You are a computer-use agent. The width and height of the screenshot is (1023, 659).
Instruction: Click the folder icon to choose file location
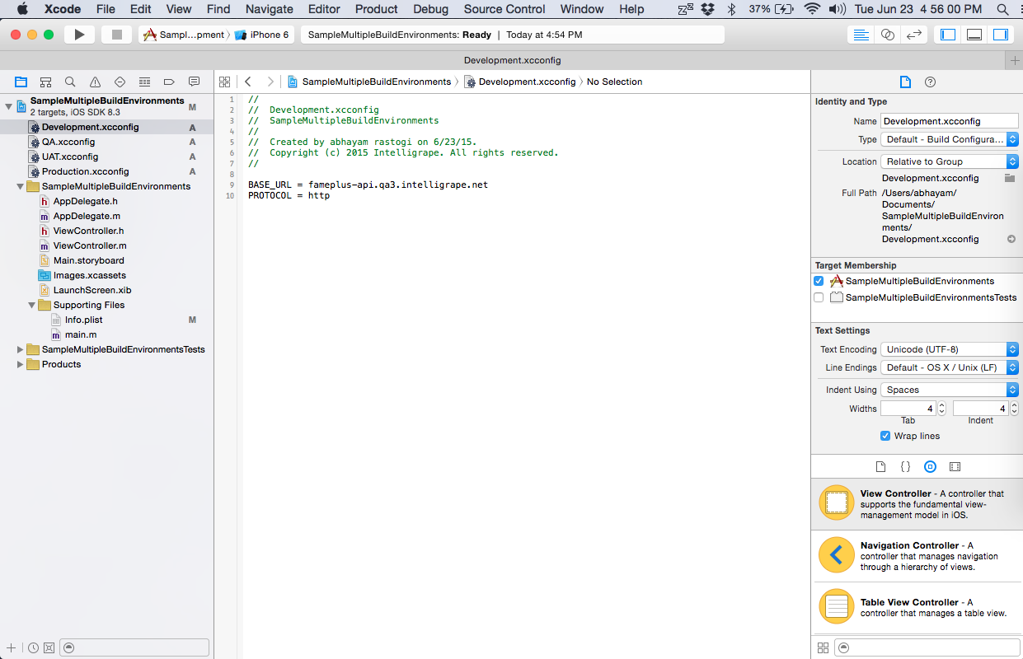click(x=1010, y=178)
